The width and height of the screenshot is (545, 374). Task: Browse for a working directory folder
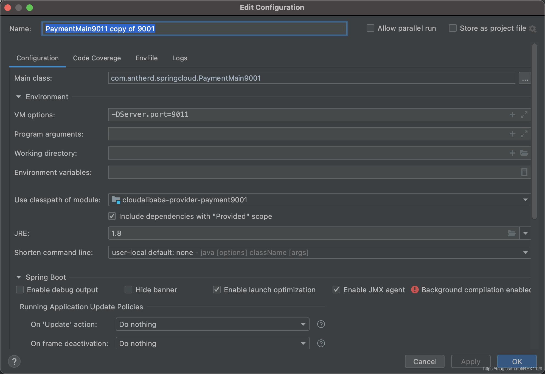[524, 153]
